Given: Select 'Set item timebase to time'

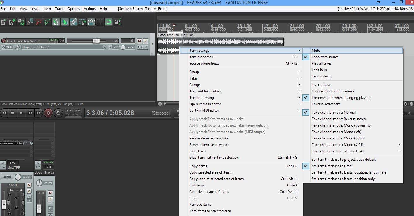Looking at the screenshot, I should pos(331,166).
